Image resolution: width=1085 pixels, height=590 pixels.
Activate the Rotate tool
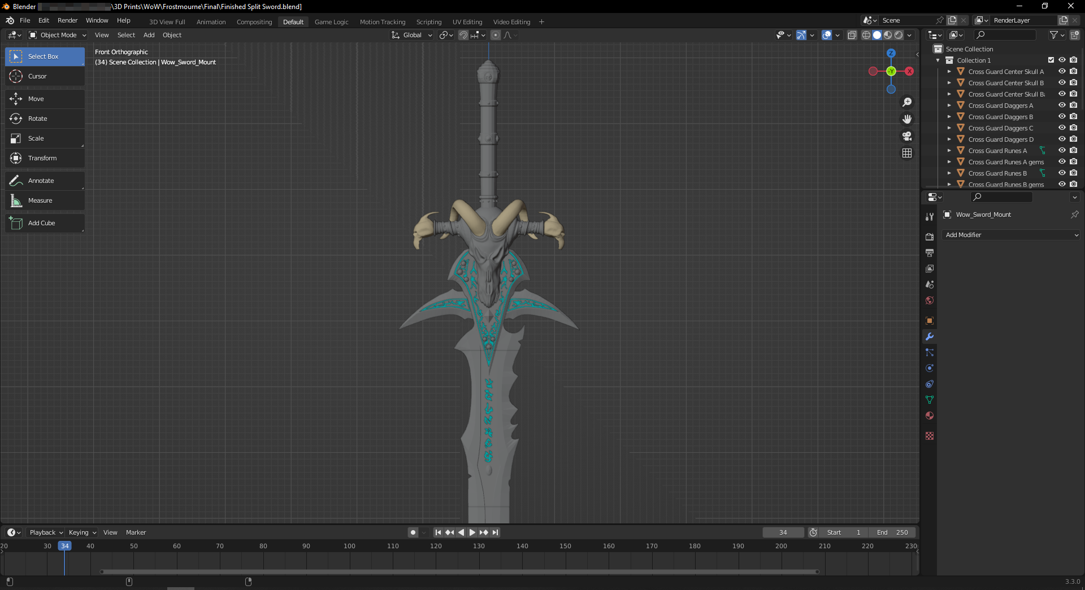click(x=45, y=119)
